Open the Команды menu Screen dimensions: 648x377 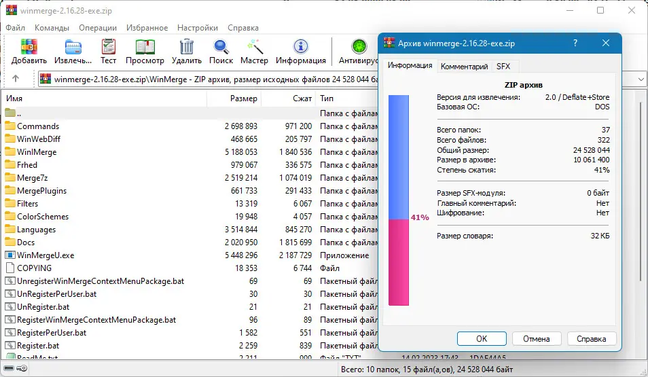tap(52, 28)
